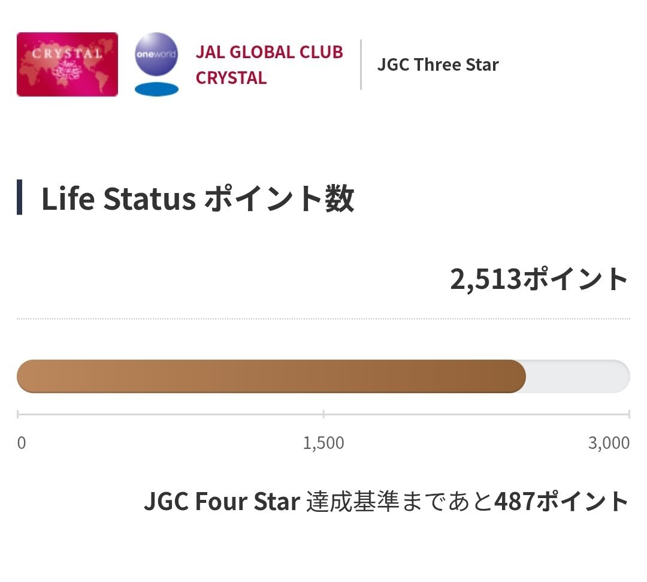Viewport: 647px width, 582px height.
Task: Click the 0 scale label
Action: (22, 443)
